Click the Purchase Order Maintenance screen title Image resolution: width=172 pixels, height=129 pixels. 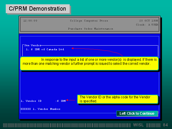pos(91,29)
